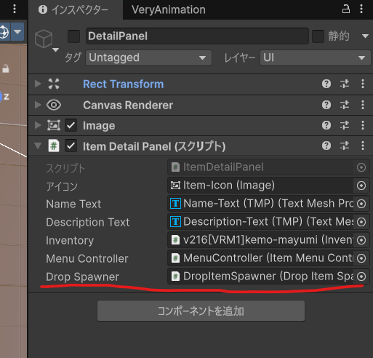Open object picker for Description Text
Screen dimensions: 373x358
(x=361, y=222)
